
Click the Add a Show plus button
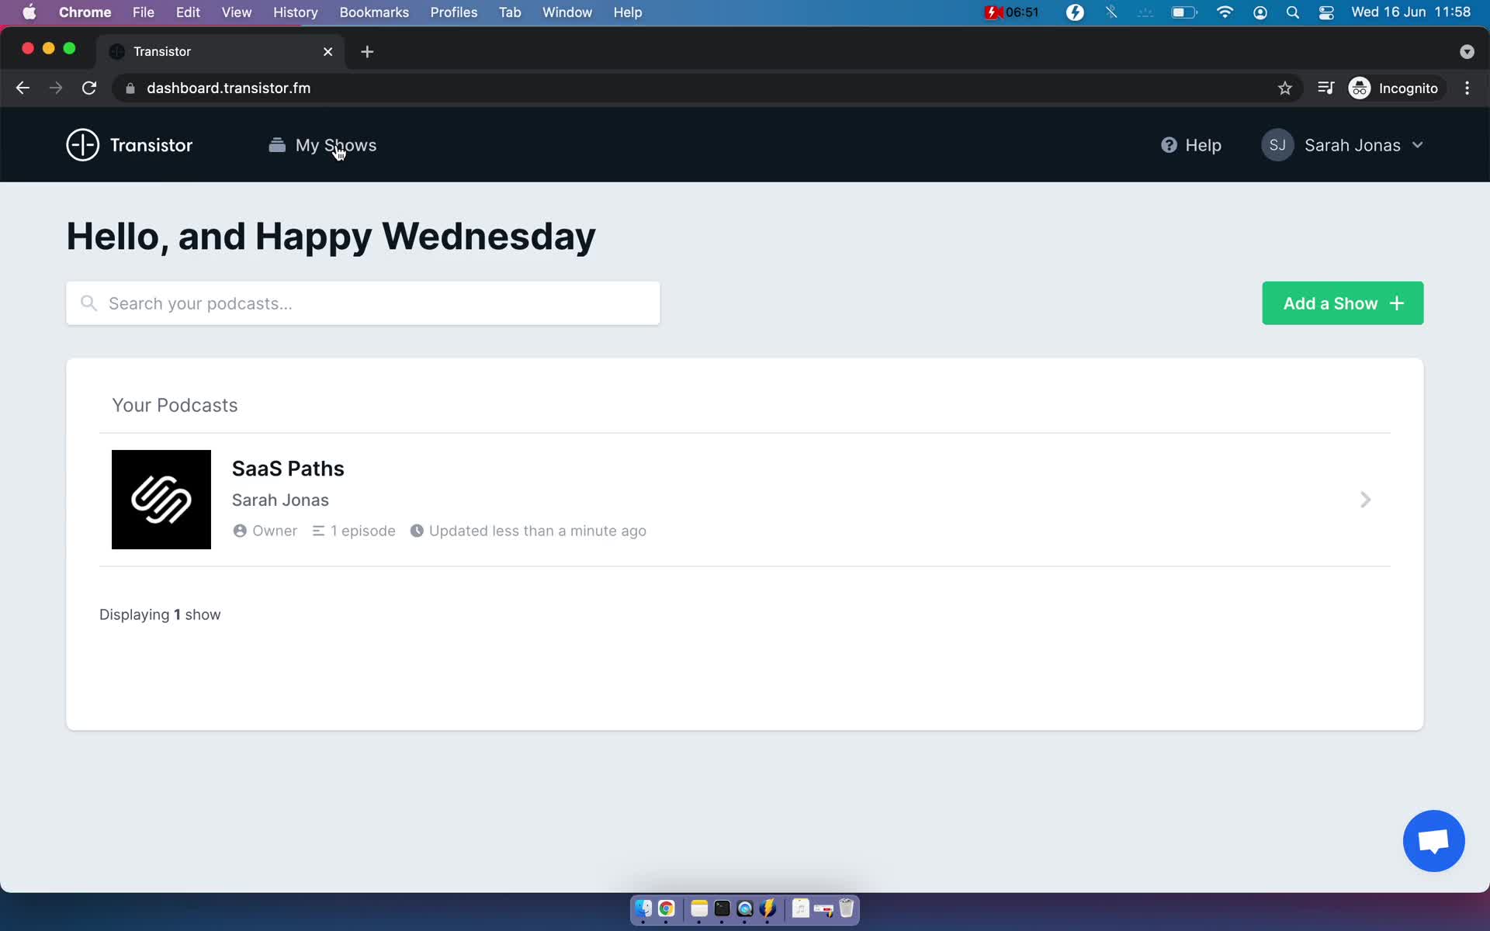pyautogui.click(x=1344, y=303)
